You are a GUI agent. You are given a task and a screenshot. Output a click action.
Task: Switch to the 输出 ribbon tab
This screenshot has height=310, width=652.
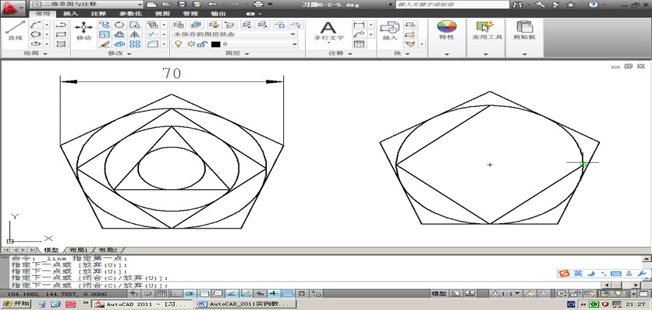tap(217, 13)
